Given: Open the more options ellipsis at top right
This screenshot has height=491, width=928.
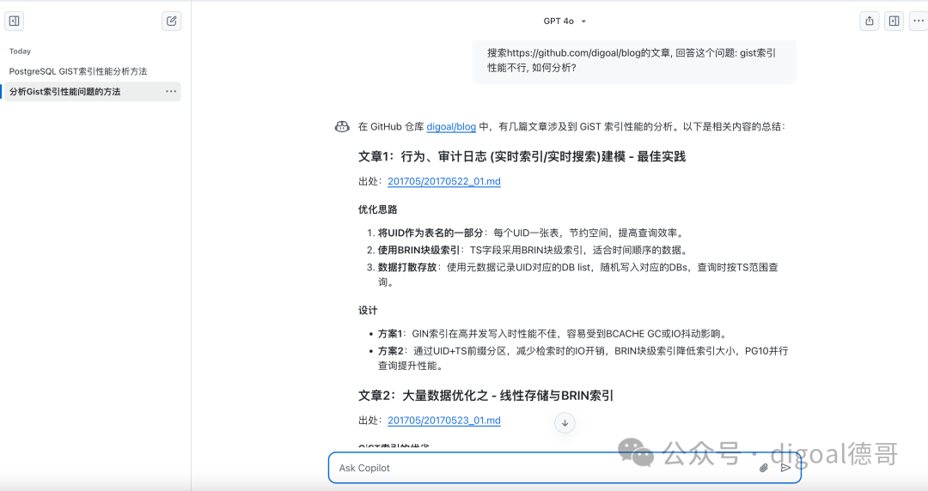Looking at the screenshot, I should coord(919,21).
